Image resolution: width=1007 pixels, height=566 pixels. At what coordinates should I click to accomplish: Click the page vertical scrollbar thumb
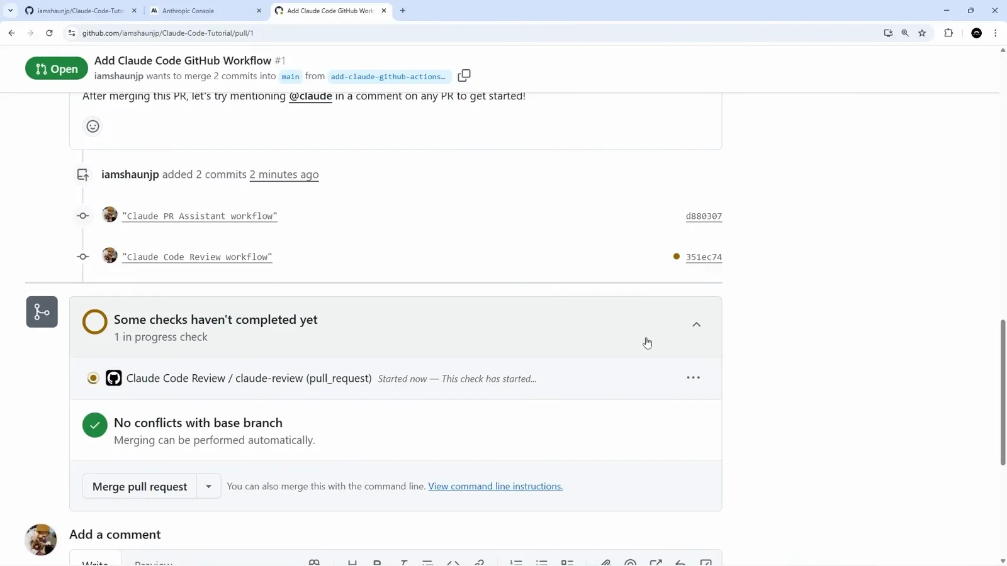click(x=1003, y=392)
